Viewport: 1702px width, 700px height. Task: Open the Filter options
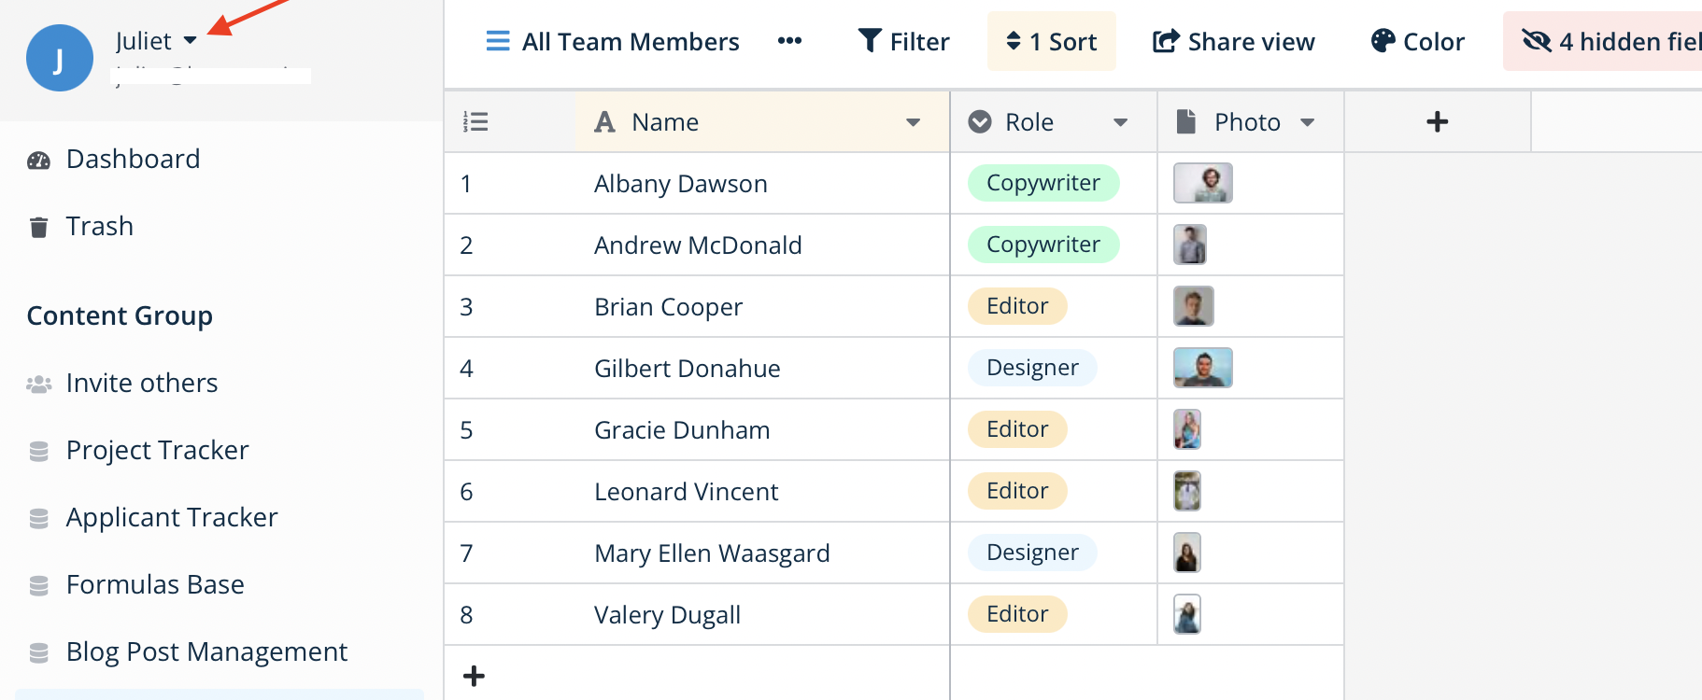point(903,41)
